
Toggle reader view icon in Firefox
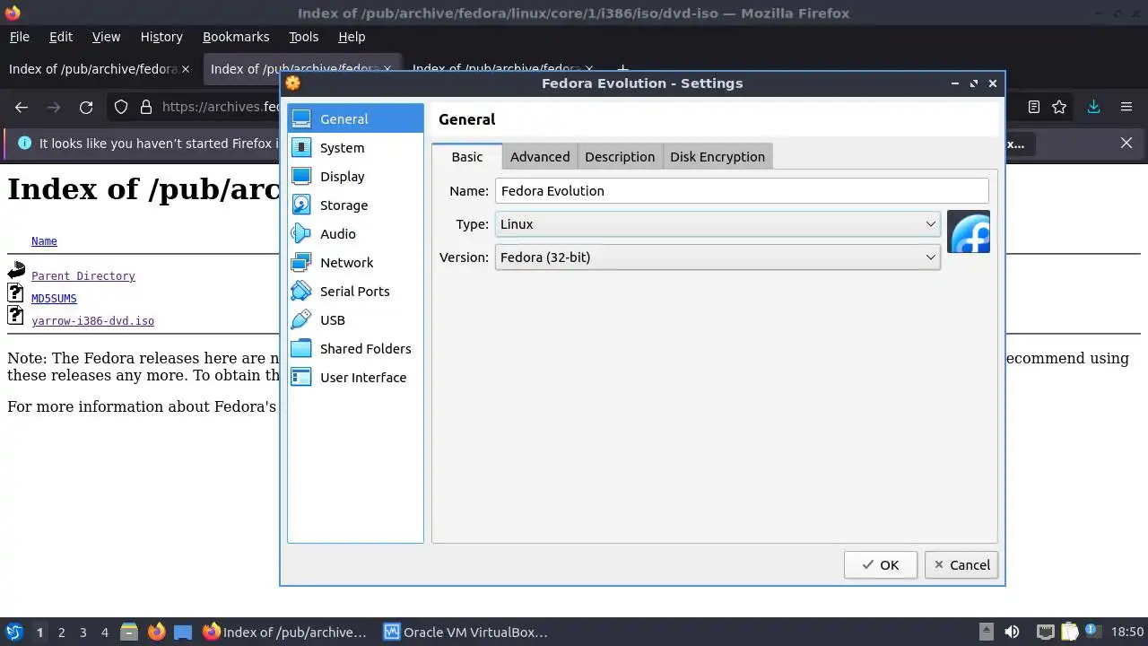click(x=1034, y=107)
